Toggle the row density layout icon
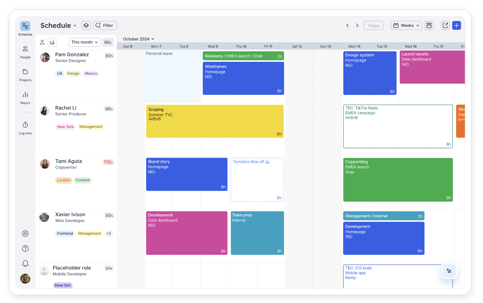The width and height of the screenshot is (483, 303). pos(429,25)
